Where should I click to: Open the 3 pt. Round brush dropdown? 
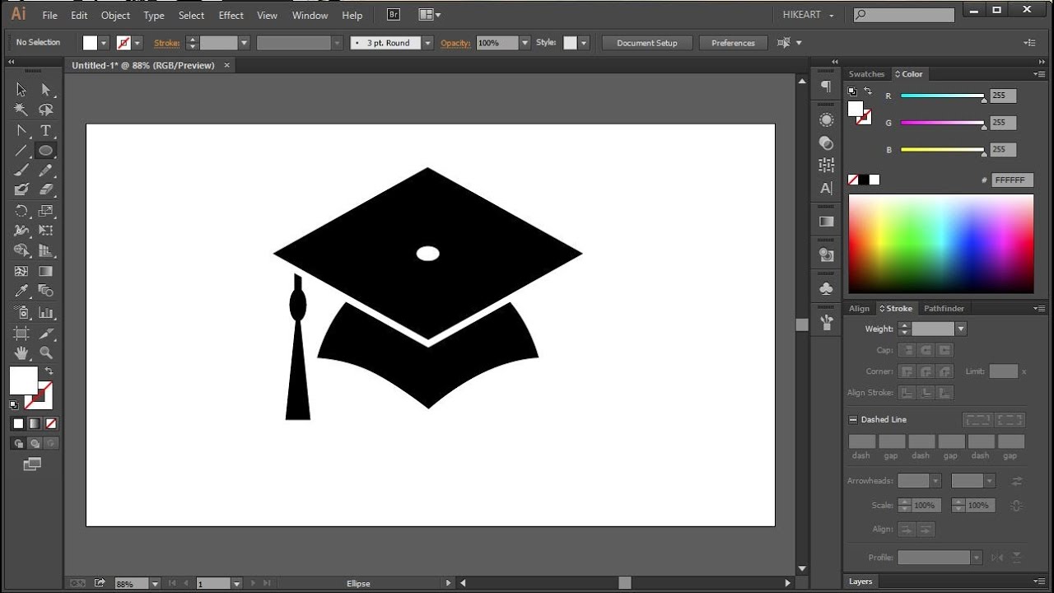[427, 43]
